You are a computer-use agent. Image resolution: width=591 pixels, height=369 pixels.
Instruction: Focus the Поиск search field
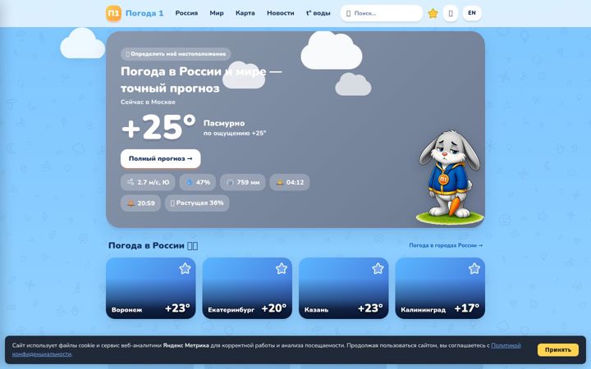coord(382,13)
